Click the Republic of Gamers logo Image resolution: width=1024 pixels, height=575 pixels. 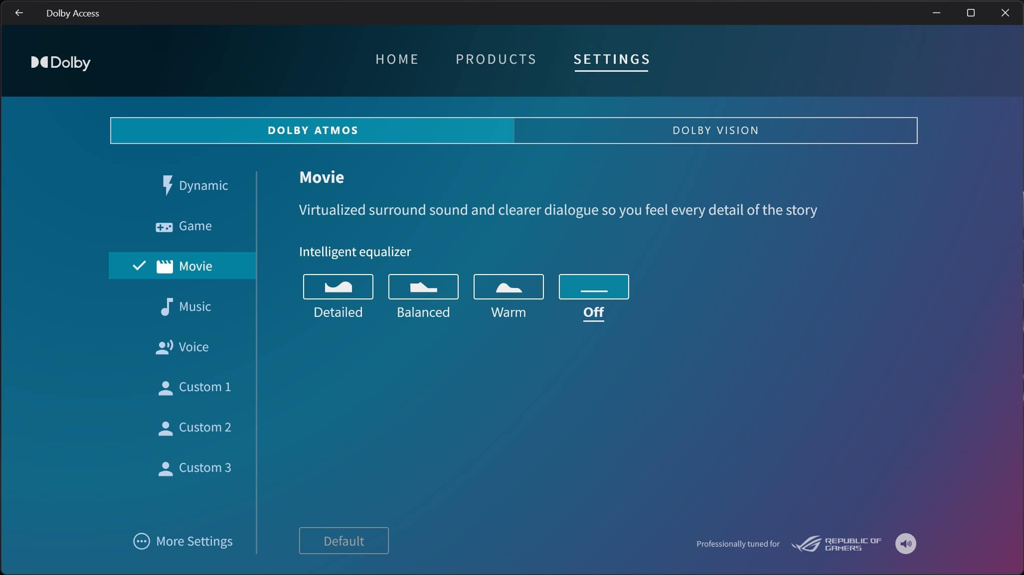pos(836,544)
